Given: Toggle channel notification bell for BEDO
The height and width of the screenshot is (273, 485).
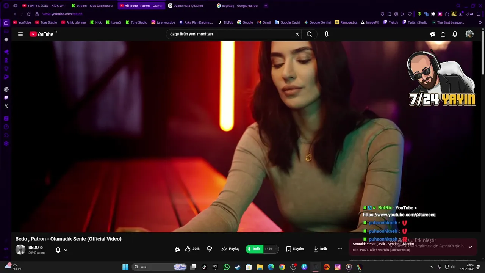Looking at the screenshot, I should pos(58,250).
